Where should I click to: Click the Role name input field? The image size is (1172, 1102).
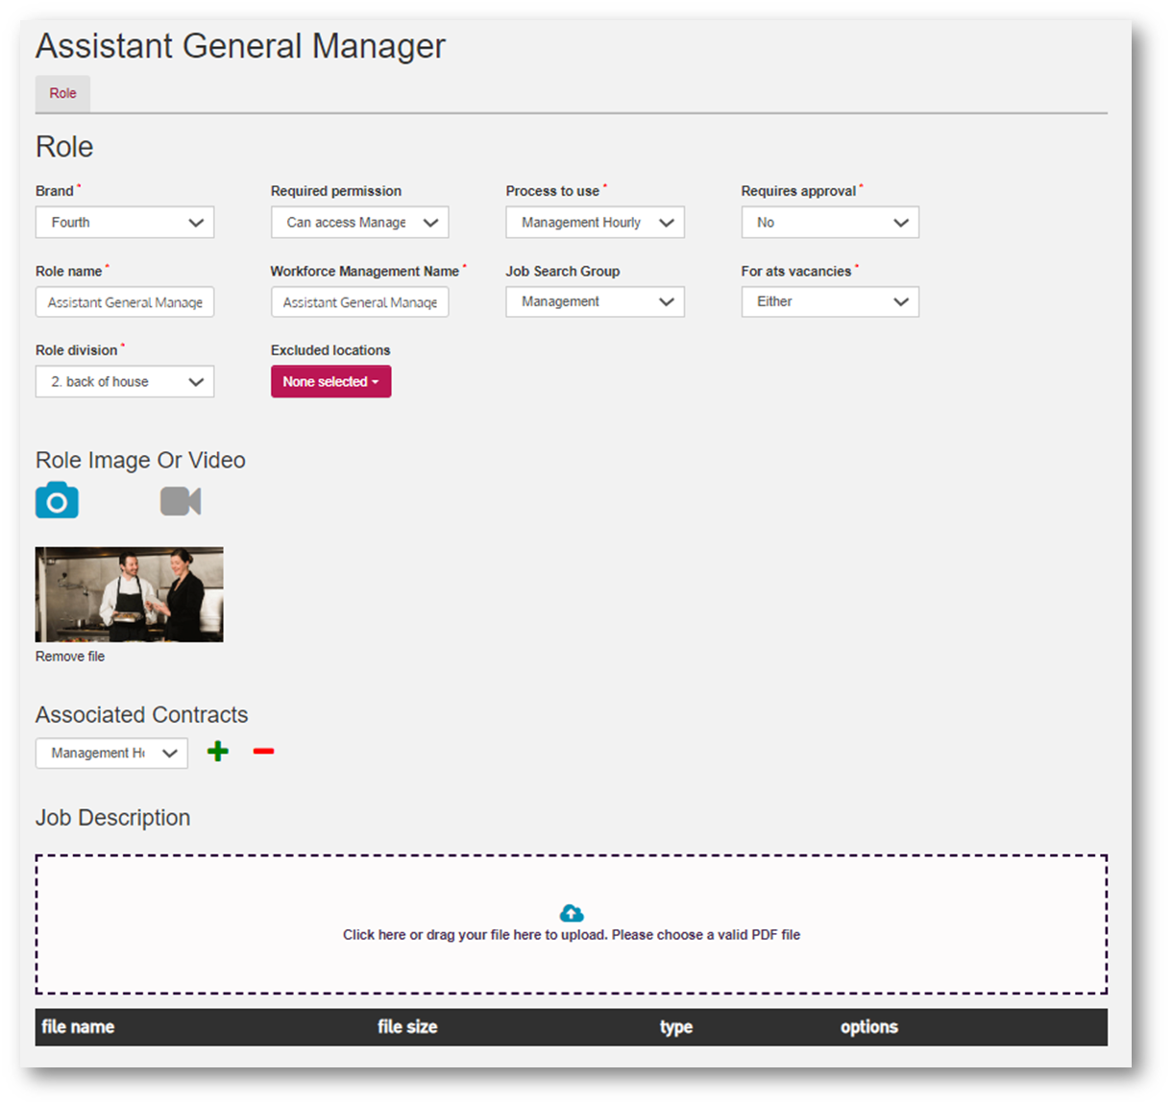click(x=125, y=302)
